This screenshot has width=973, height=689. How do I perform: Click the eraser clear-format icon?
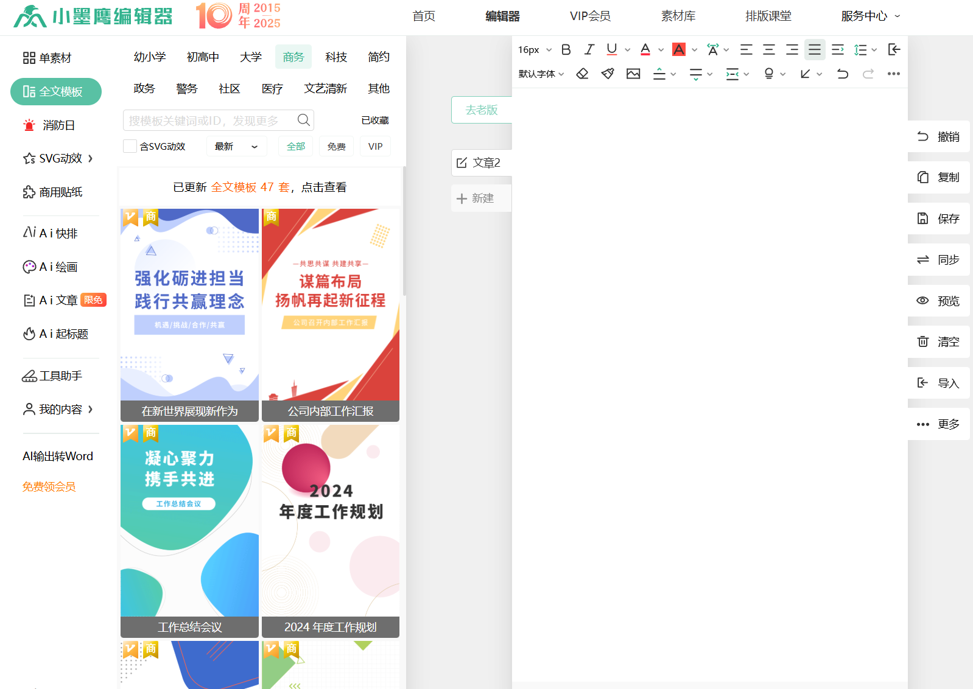[x=582, y=74]
